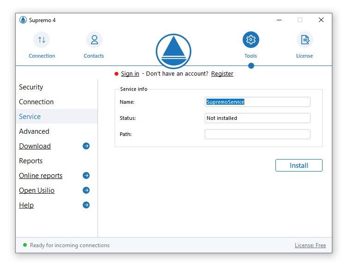This screenshot has width=348, height=267.
Task: Select Service in the sidebar
Action: click(56, 117)
